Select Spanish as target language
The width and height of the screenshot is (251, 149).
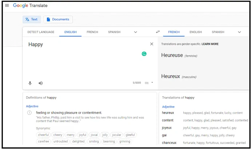pyautogui.click(x=218, y=32)
